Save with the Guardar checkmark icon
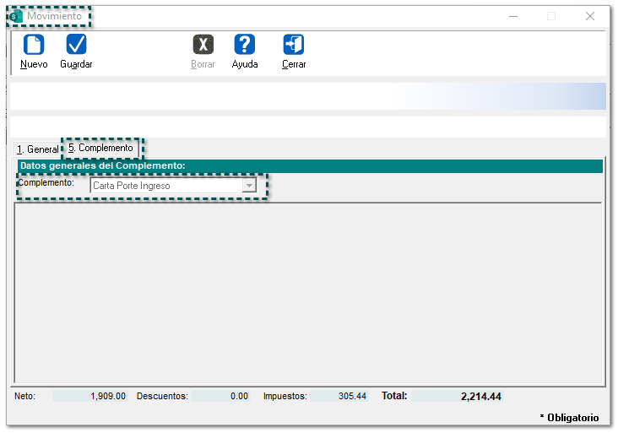The width and height of the screenshot is (618, 433). coord(76,44)
